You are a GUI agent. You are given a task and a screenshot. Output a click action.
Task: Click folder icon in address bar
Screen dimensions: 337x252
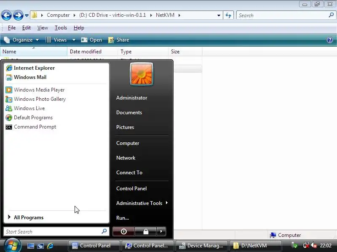coord(35,15)
